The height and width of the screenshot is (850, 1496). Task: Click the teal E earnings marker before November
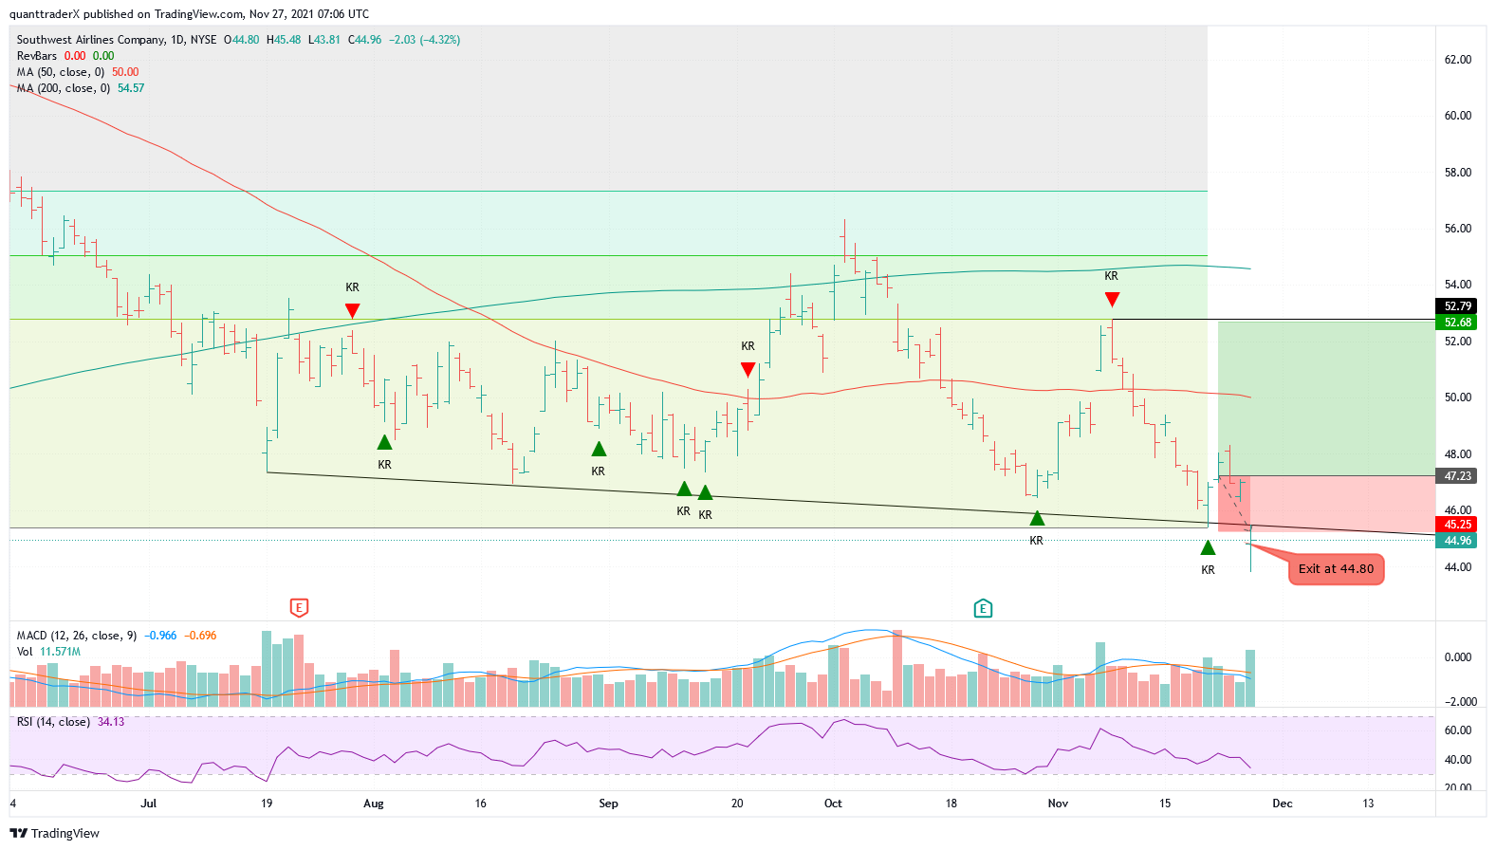(x=983, y=608)
